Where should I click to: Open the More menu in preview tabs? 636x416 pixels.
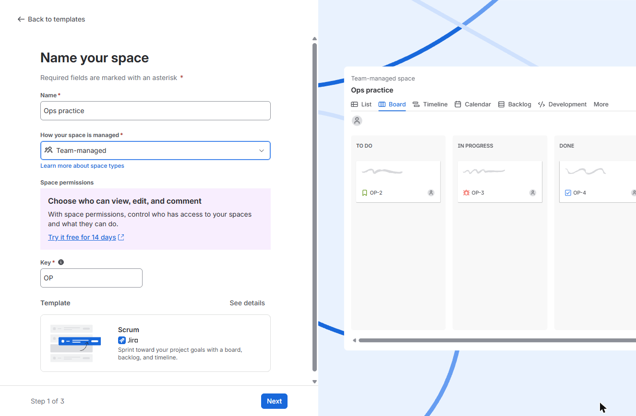(x=601, y=104)
